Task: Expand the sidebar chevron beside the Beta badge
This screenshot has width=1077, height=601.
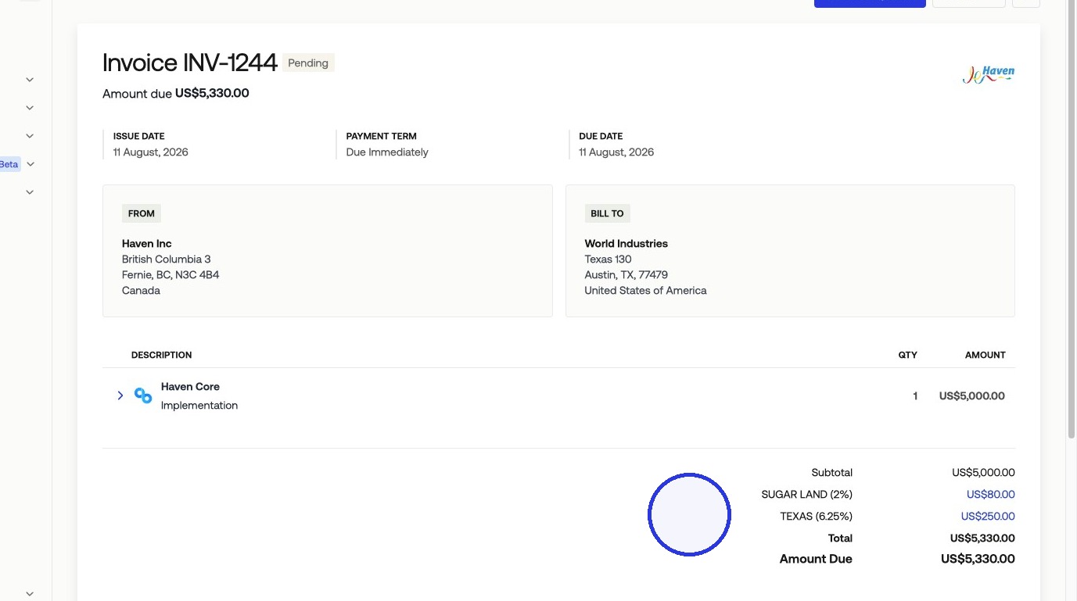Action: coord(30,164)
